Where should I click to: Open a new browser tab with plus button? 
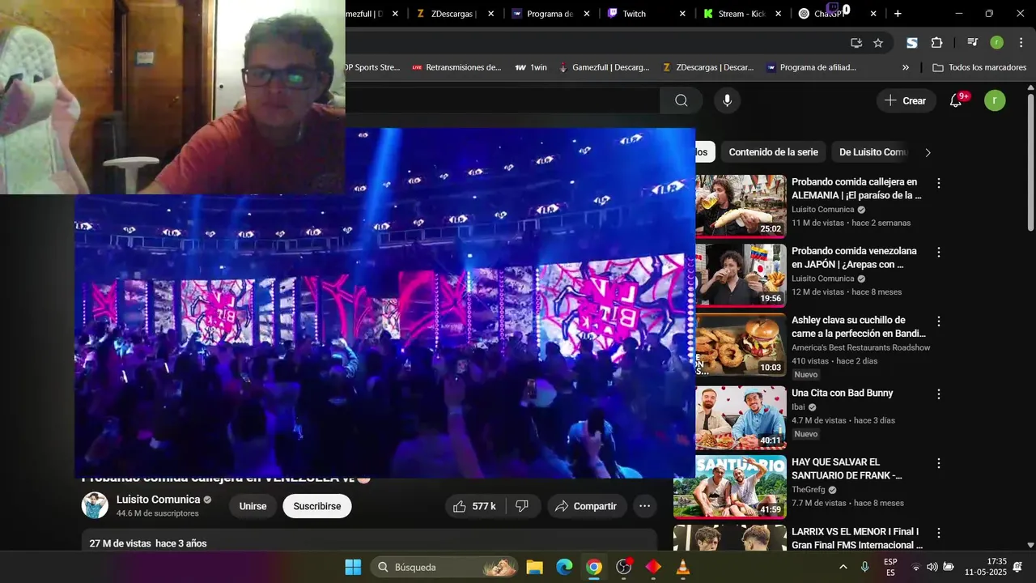point(898,14)
